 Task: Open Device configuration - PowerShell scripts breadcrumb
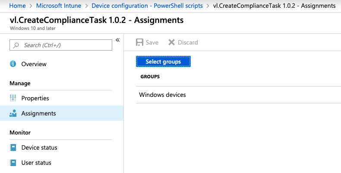click(147, 6)
